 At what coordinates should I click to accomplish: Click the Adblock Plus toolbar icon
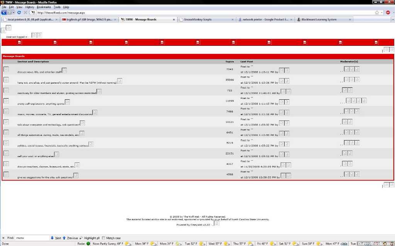click(x=388, y=12)
